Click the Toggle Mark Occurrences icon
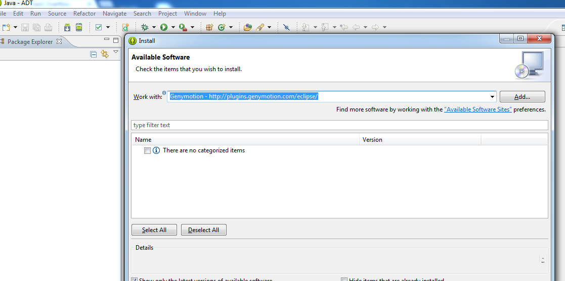Screen dimensions: 565x281 click(x=286, y=27)
